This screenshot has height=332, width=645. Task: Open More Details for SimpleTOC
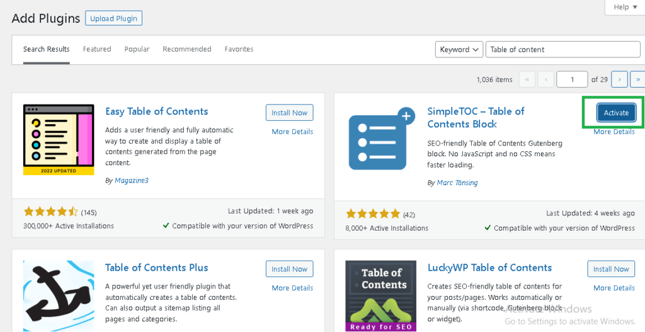tap(614, 132)
